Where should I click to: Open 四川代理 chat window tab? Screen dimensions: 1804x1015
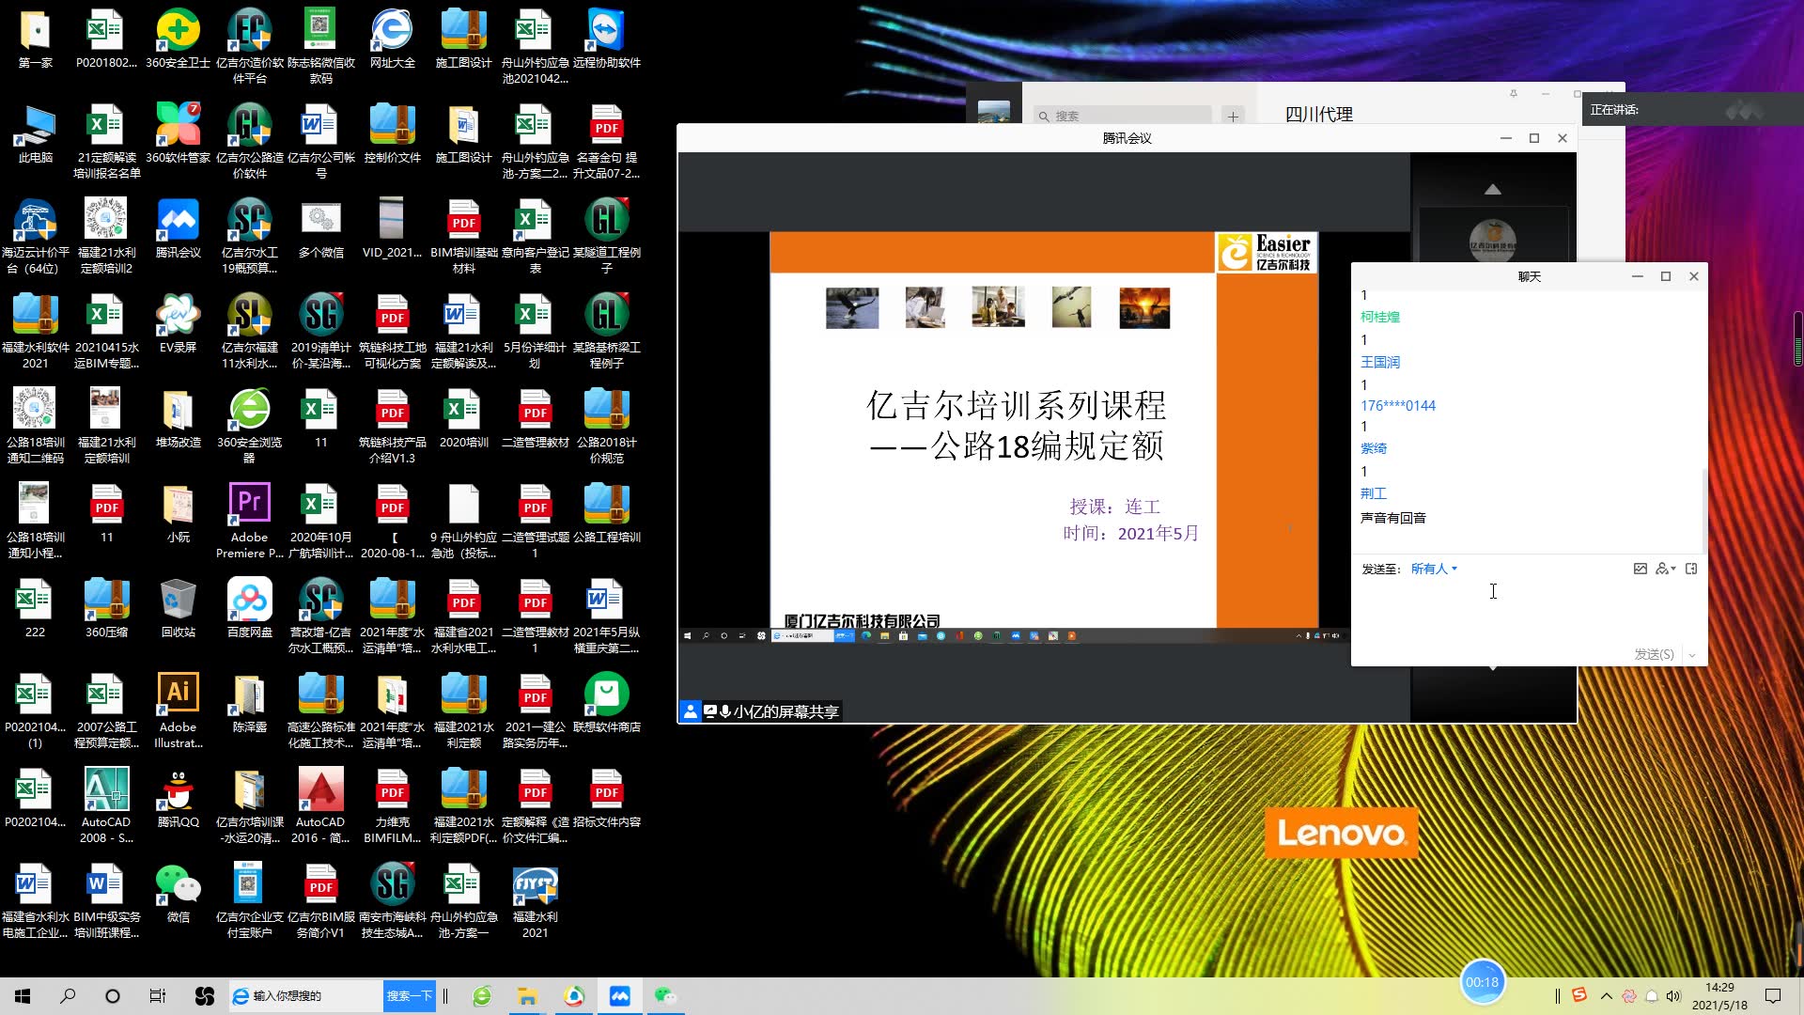click(x=1317, y=113)
